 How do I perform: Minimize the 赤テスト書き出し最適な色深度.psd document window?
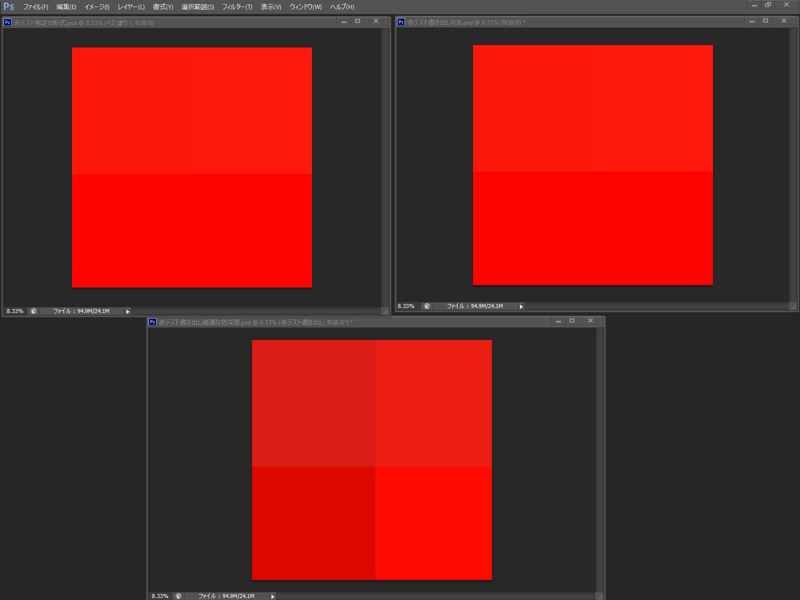point(558,321)
